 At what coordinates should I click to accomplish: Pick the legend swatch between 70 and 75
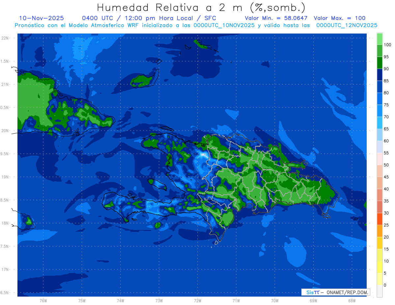380,111
